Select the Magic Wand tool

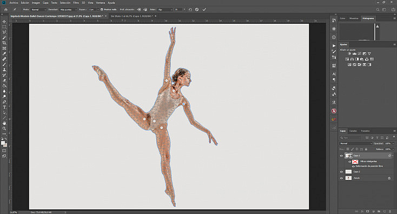pyautogui.click(x=4, y=38)
